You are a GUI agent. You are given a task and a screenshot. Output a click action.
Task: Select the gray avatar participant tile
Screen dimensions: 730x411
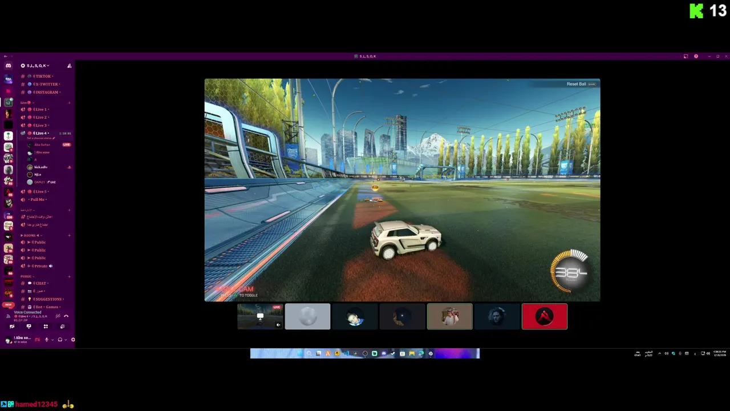(307, 316)
